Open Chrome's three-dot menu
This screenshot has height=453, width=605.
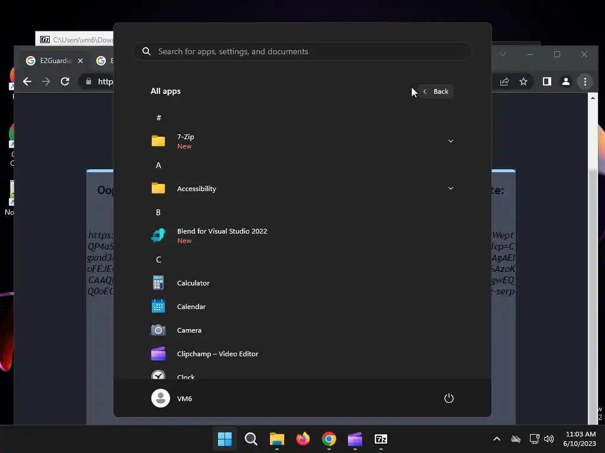click(585, 81)
